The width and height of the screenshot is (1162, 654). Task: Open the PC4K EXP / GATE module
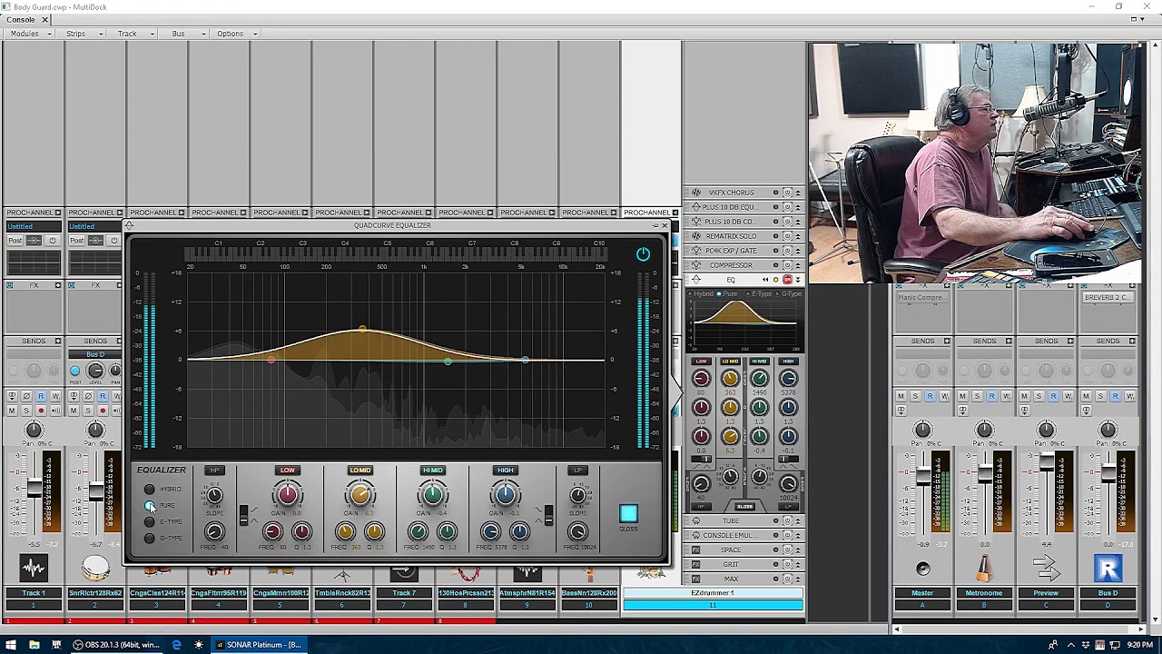(731, 251)
